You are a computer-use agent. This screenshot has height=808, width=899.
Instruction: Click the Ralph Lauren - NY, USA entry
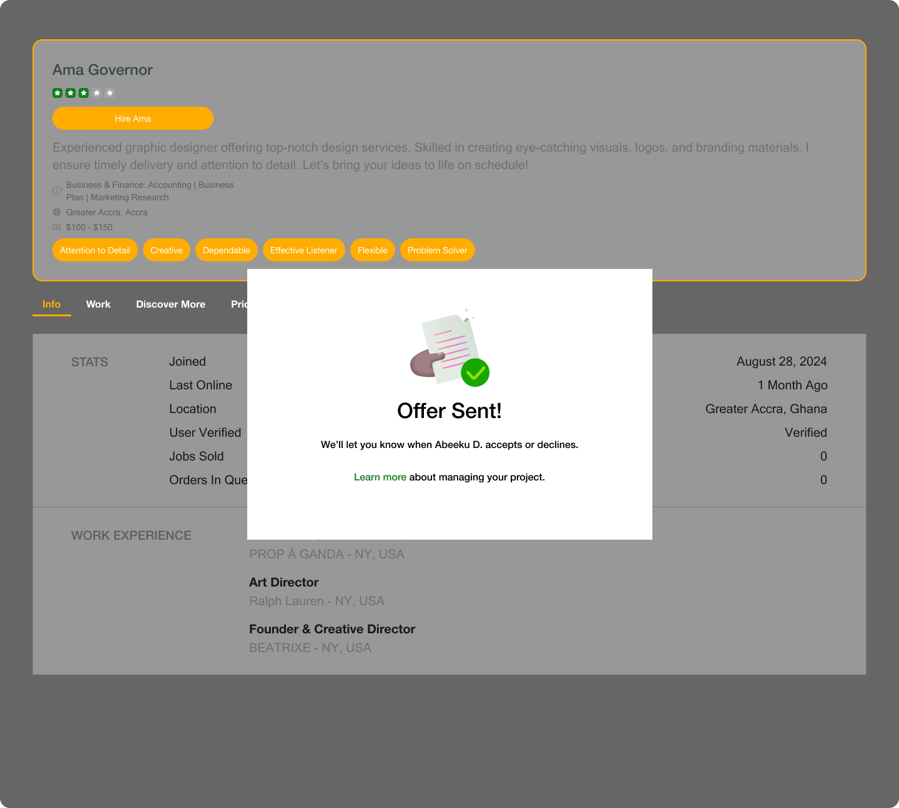(317, 601)
